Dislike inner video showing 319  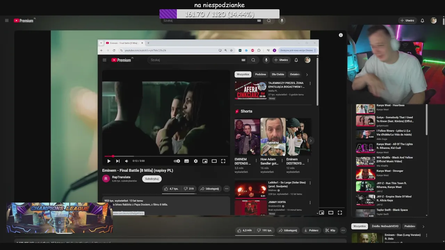(189, 189)
